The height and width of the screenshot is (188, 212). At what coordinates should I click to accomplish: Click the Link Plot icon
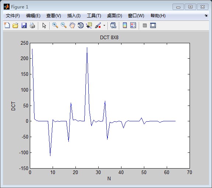113,25
